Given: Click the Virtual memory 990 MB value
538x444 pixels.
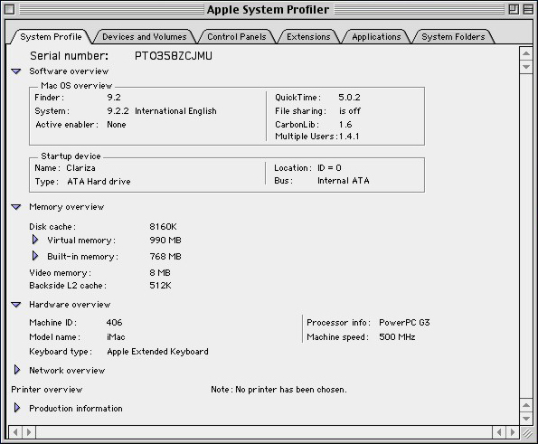Looking at the screenshot, I should pos(165,241).
